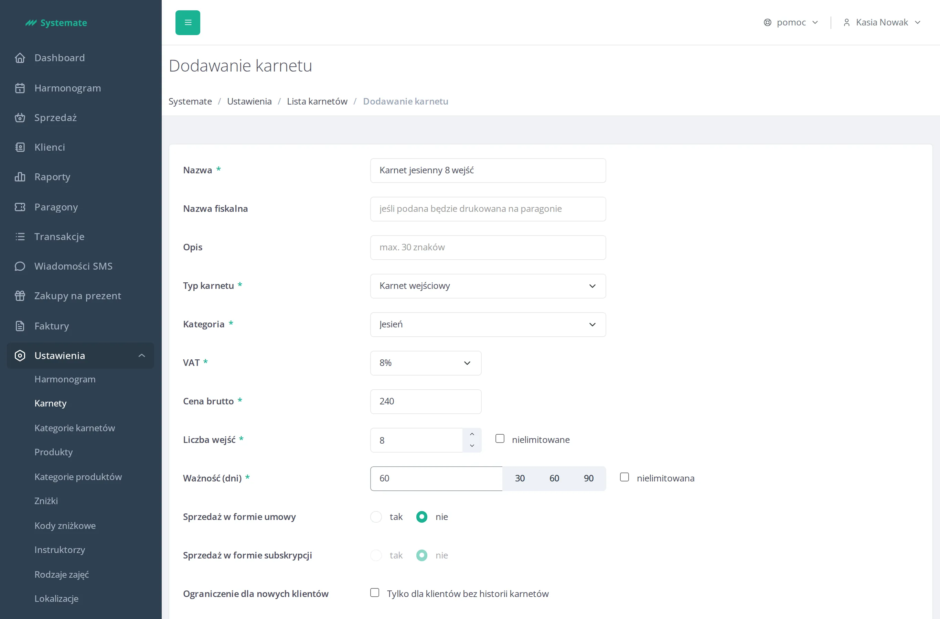Open the pomoc dropdown menu
This screenshot has height=619, width=940.
pyautogui.click(x=791, y=22)
